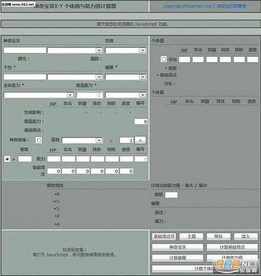Image resolution: width=261 pixels, height=276 pixels.
Task: Enable the 平均 checkbox in 个体值
Action: coord(164,59)
